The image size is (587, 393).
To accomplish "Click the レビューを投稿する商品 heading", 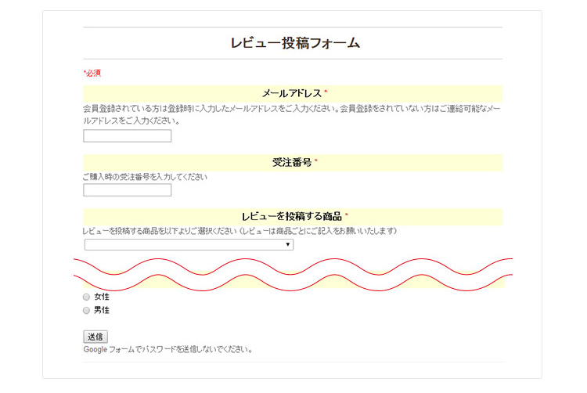I will coord(292,216).
